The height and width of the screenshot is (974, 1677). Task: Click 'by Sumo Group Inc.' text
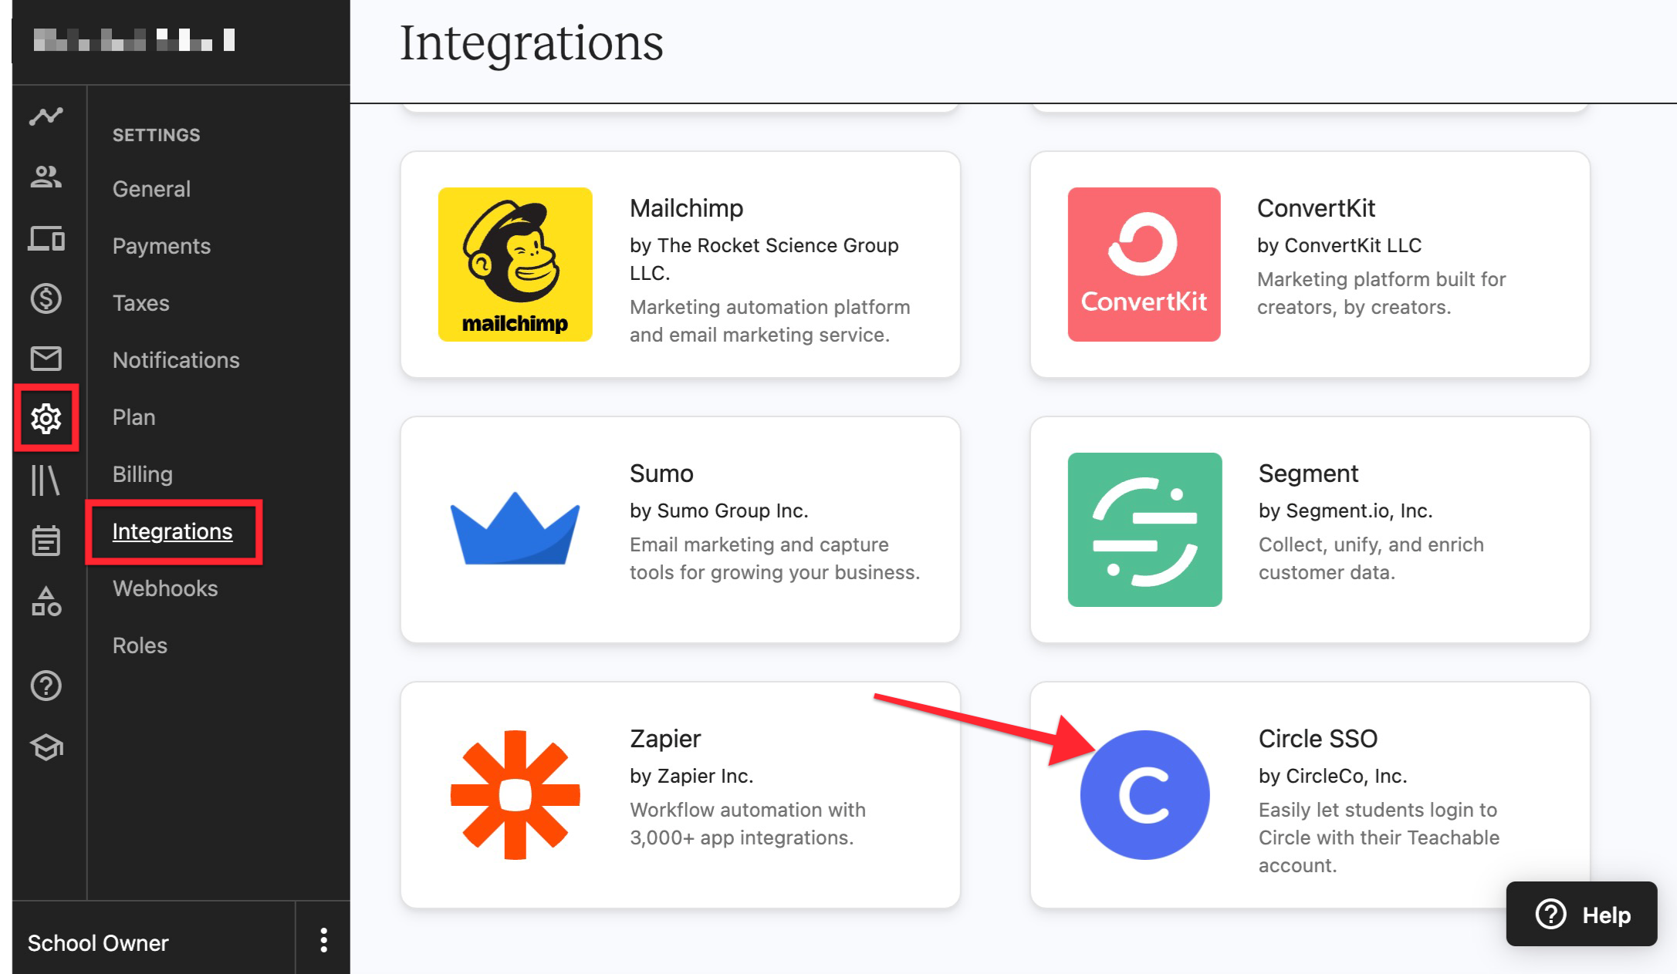[x=718, y=511]
